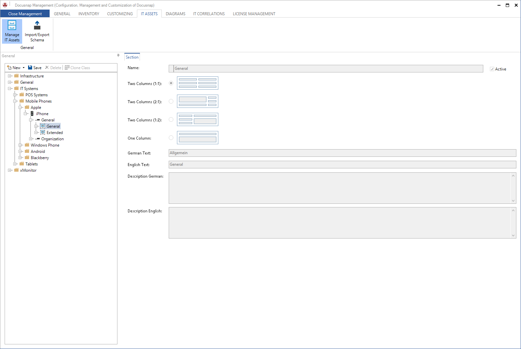Select the IT Systems folder icon
Image resolution: width=521 pixels, height=349 pixels.
click(x=17, y=88)
